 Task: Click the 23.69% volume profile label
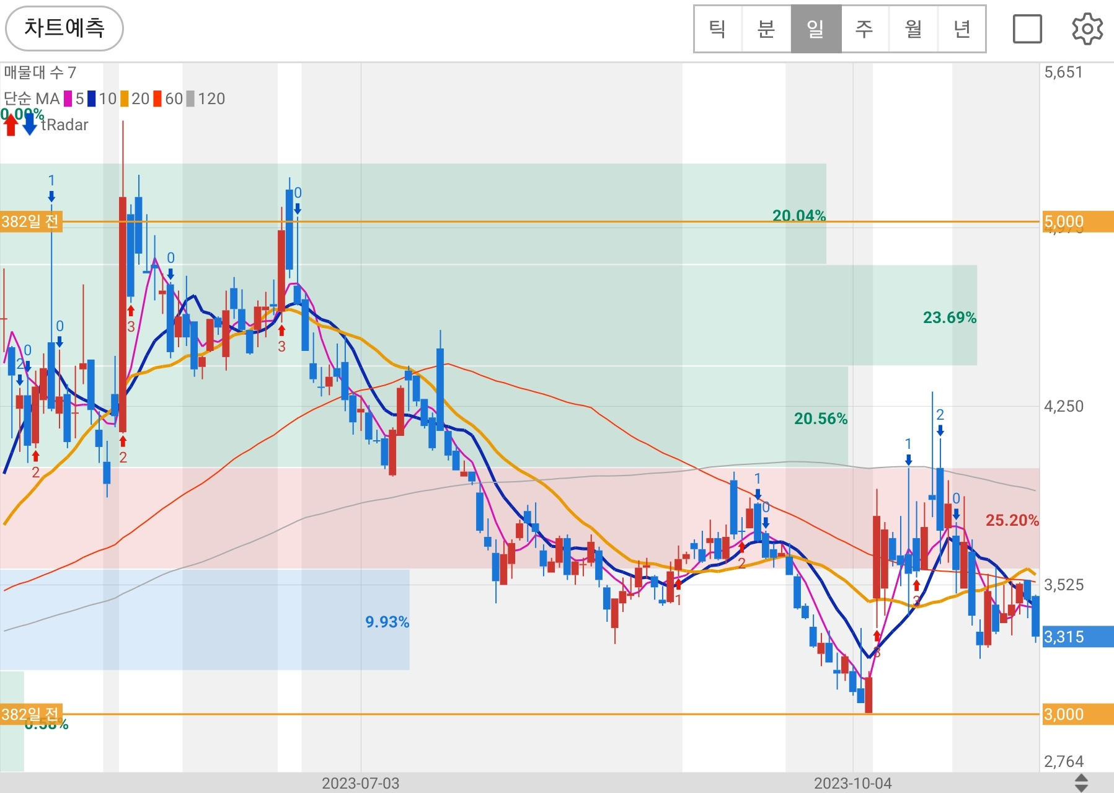point(950,317)
